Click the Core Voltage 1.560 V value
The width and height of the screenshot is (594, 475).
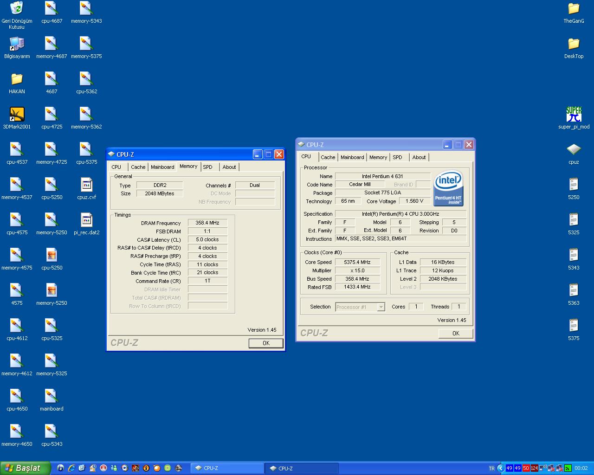click(414, 201)
